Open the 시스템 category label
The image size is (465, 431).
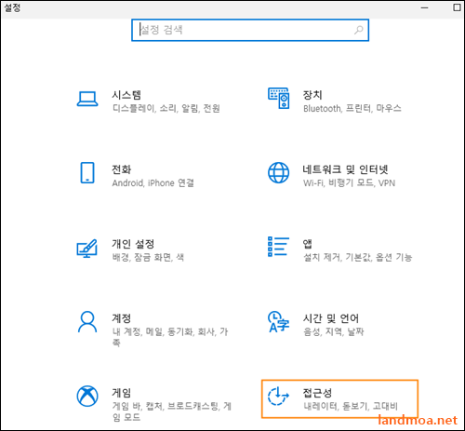[126, 95]
